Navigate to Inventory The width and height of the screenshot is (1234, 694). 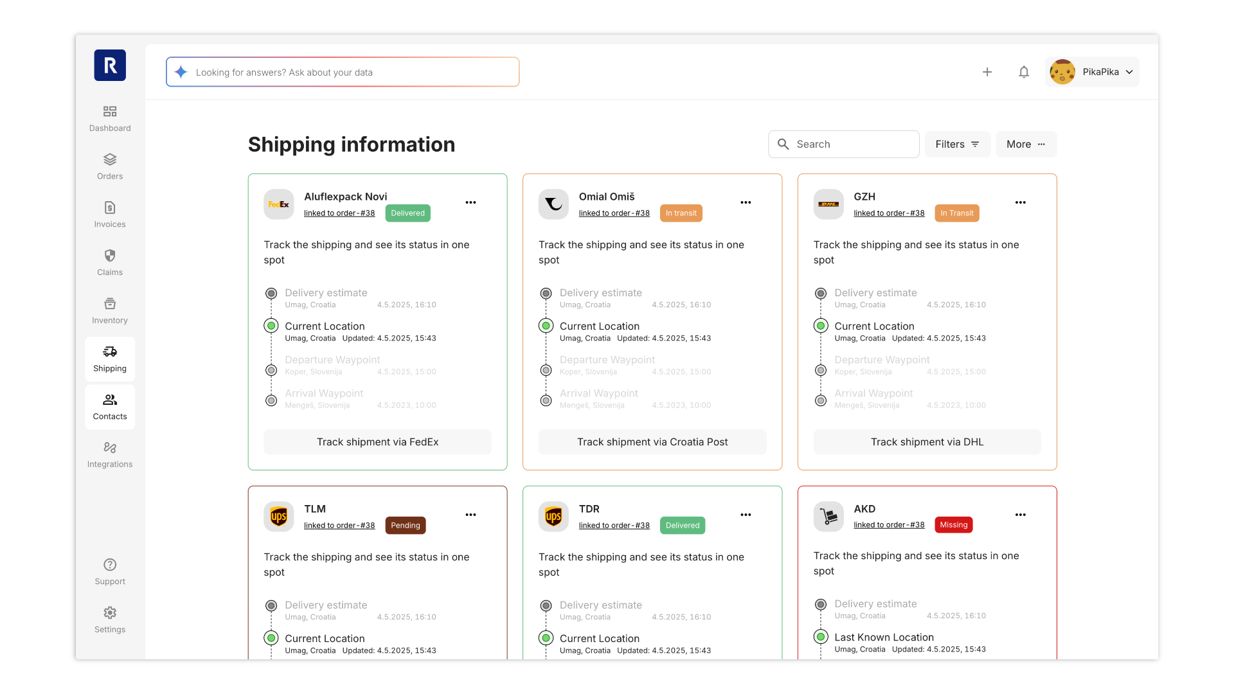click(x=110, y=311)
